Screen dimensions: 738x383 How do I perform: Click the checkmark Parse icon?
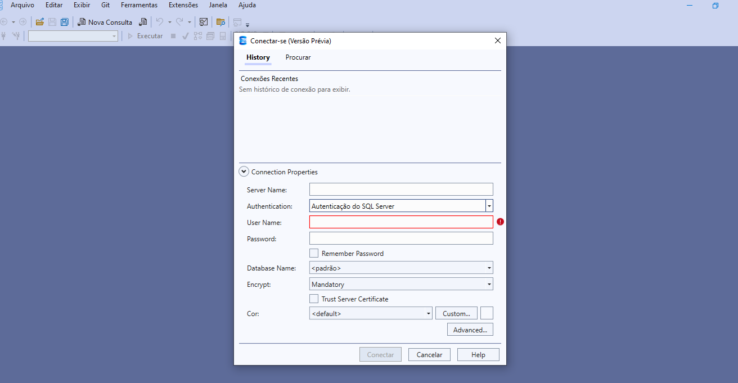coord(185,36)
